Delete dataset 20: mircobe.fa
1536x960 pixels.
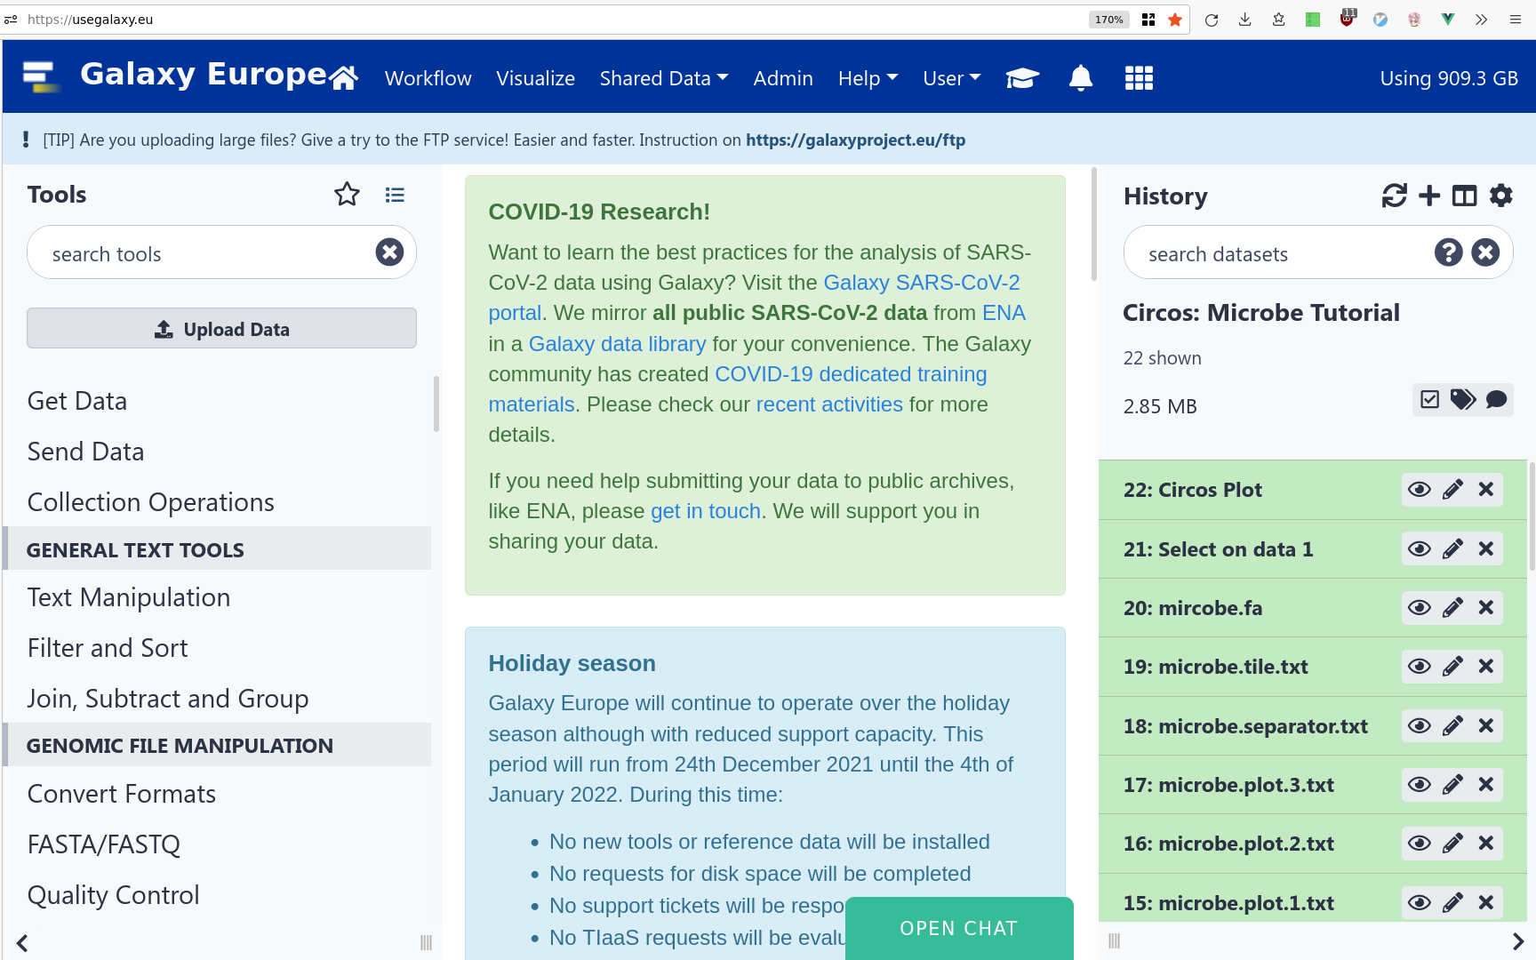tap(1485, 608)
